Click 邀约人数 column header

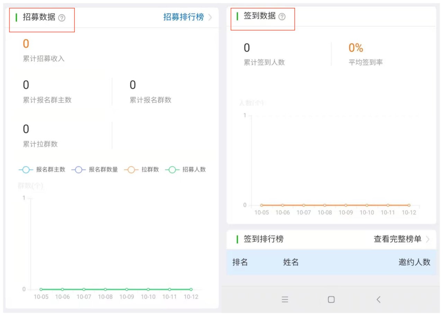pyautogui.click(x=414, y=262)
